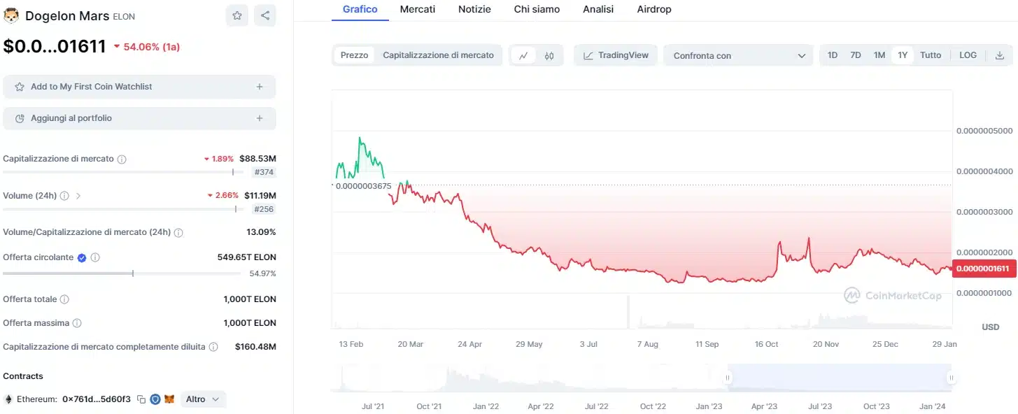
Task: Expand the Altro contracts dropdown
Action: (204, 399)
